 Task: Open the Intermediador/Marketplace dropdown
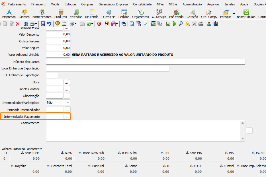[58, 102]
